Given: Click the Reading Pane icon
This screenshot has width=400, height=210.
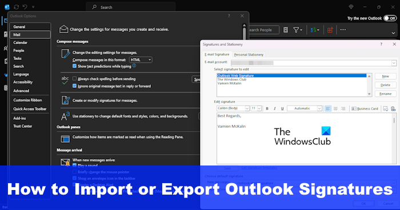Looking at the screenshot, I should (x=65, y=139).
